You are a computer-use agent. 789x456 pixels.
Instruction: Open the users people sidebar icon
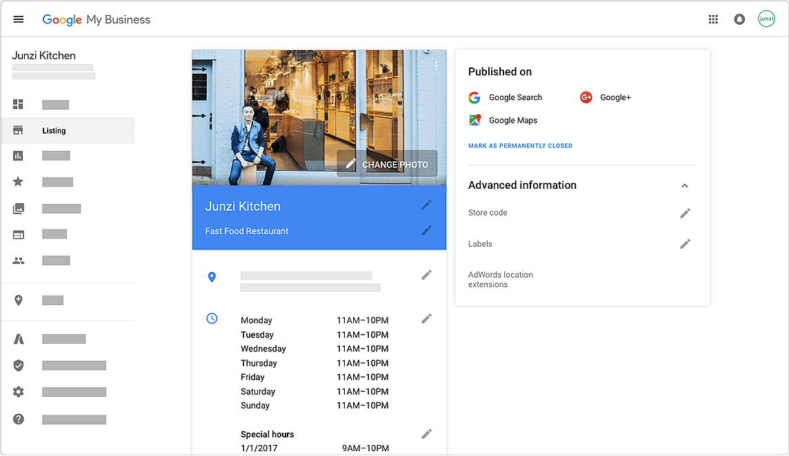[19, 260]
